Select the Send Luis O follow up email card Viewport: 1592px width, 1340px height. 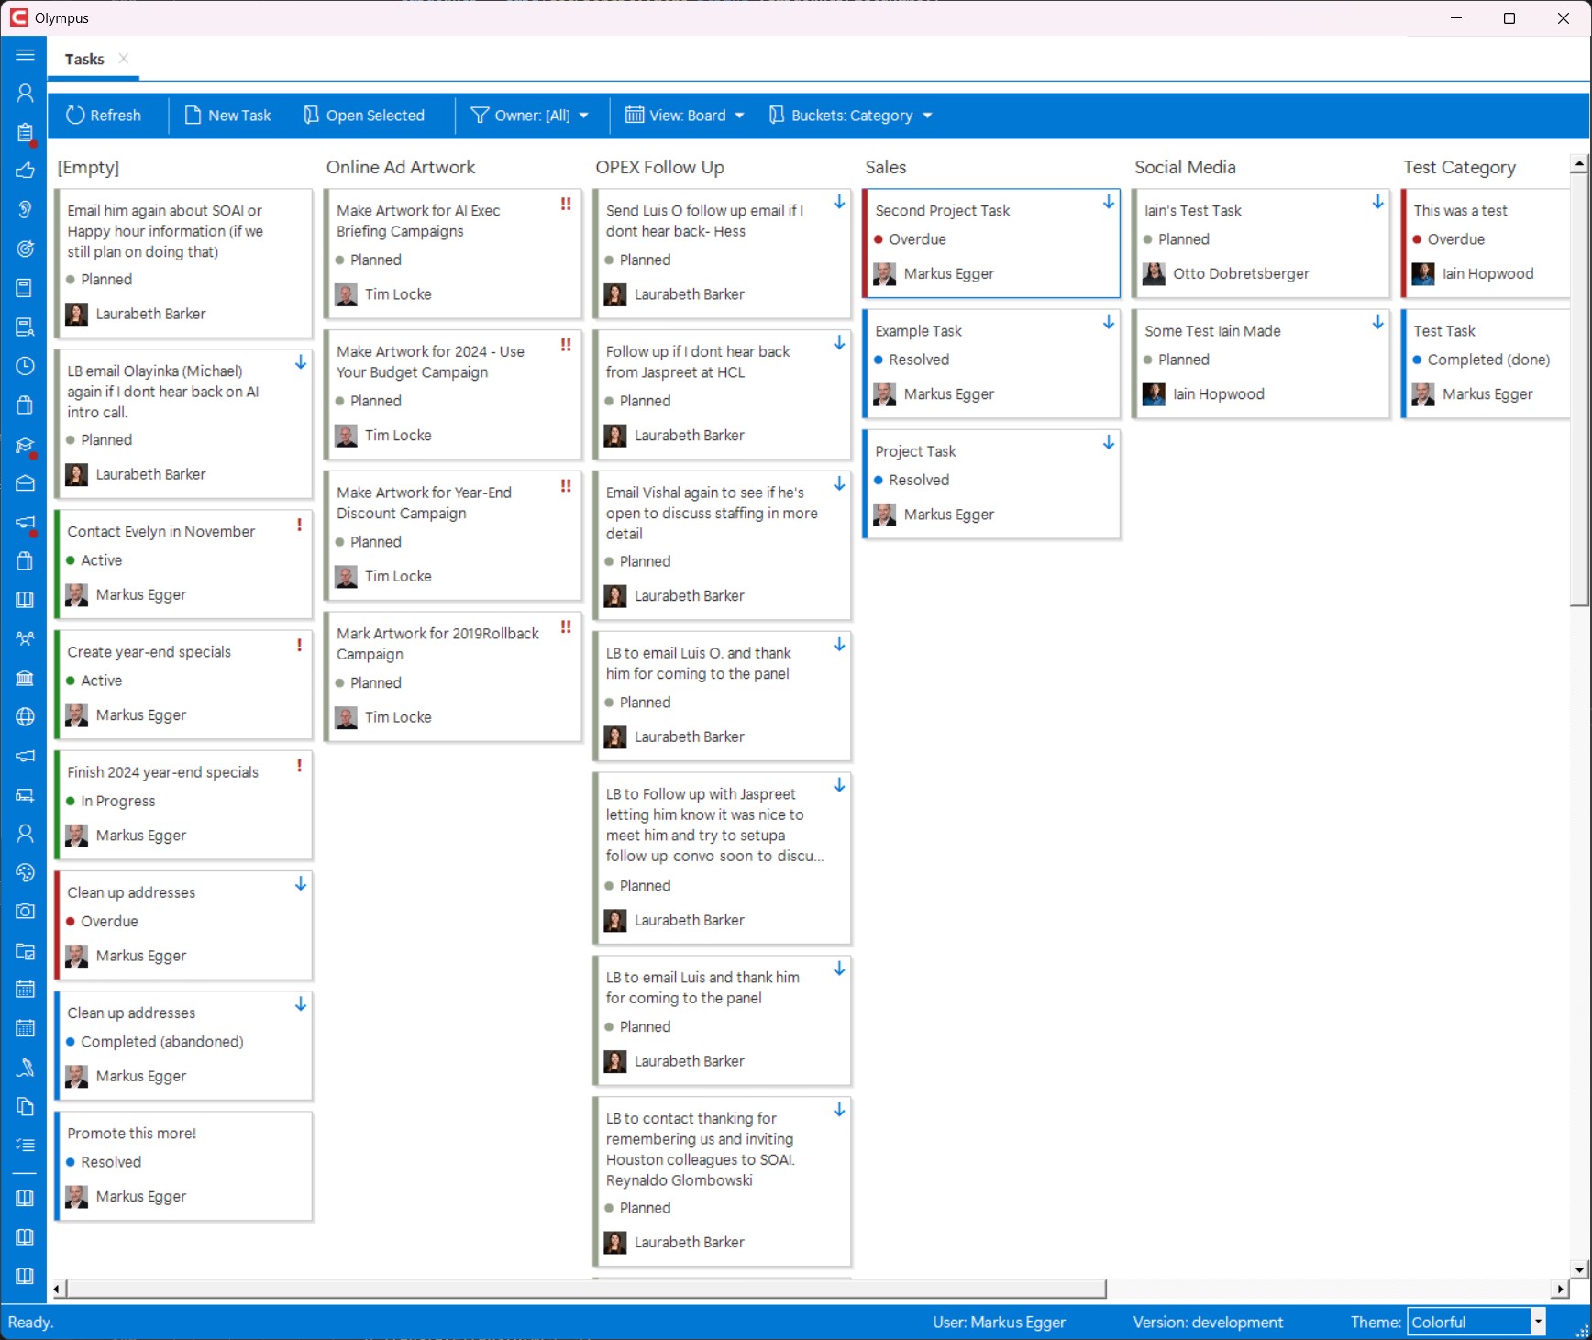tap(723, 254)
